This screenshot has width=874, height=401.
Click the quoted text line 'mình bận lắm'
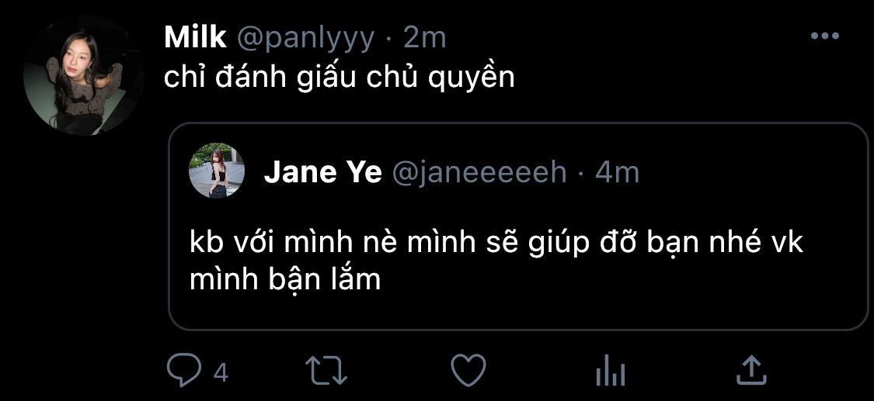285,280
